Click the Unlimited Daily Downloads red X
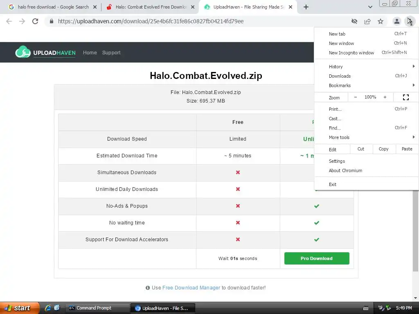Screen dimensions: 419x314 pyautogui.click(x=238, y=189)
